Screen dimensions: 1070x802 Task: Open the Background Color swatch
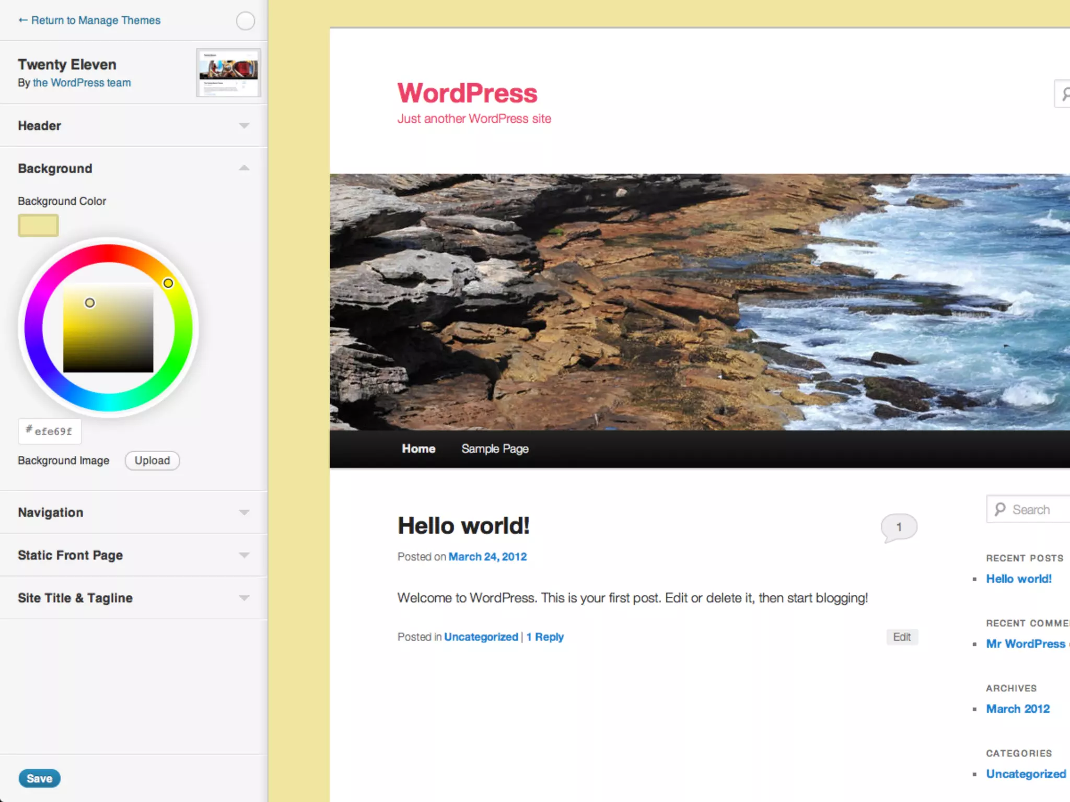38,226
